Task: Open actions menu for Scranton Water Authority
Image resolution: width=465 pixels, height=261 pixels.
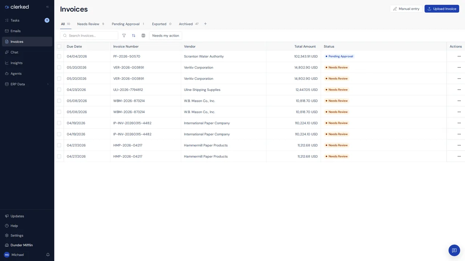Action: pyautogui.click(x=459, y=56)
